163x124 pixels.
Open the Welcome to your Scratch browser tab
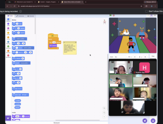coord(25,2)
